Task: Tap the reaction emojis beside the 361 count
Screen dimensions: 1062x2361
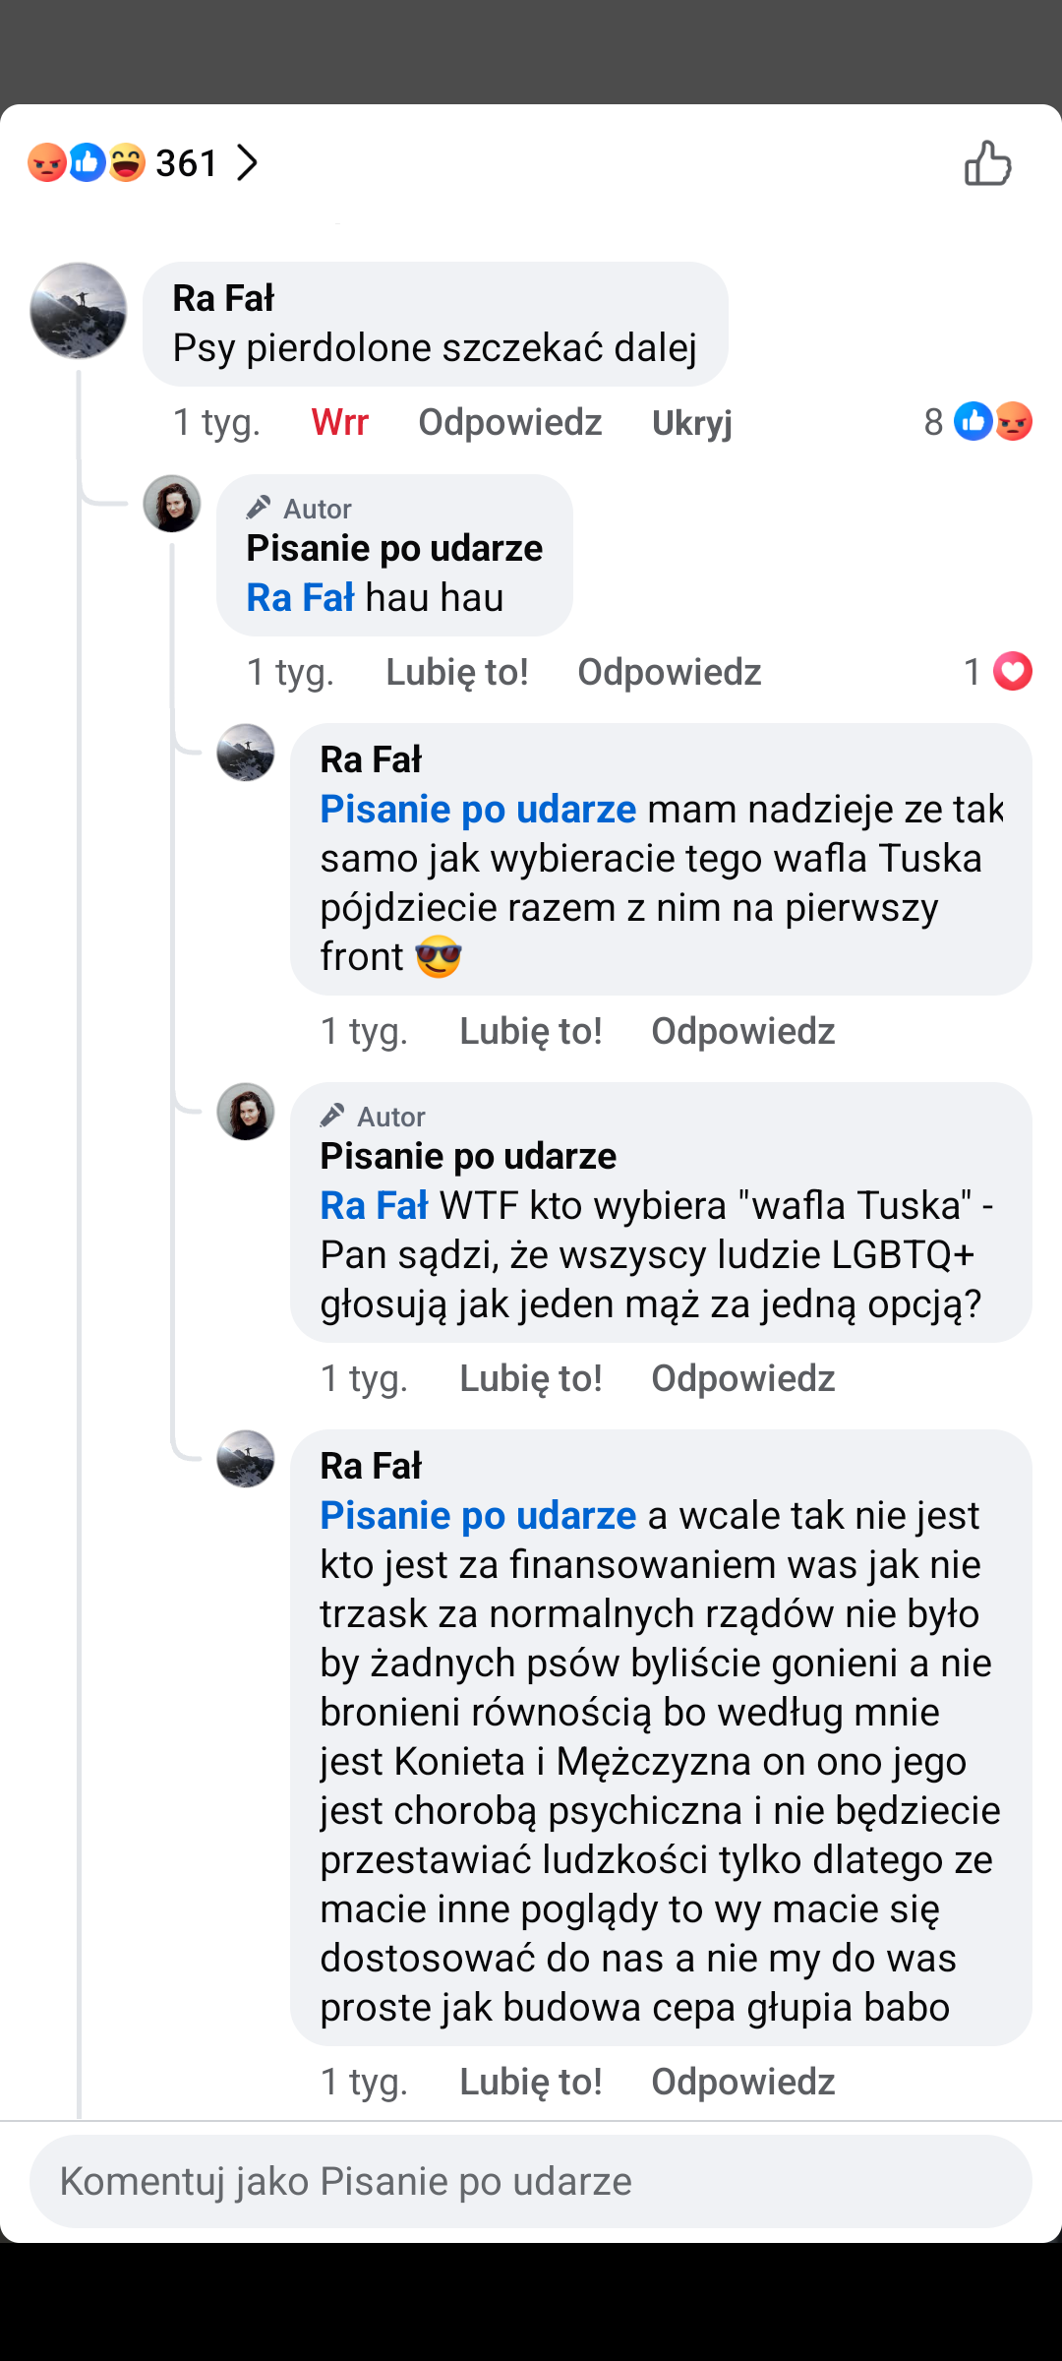Action: [87, 163]
